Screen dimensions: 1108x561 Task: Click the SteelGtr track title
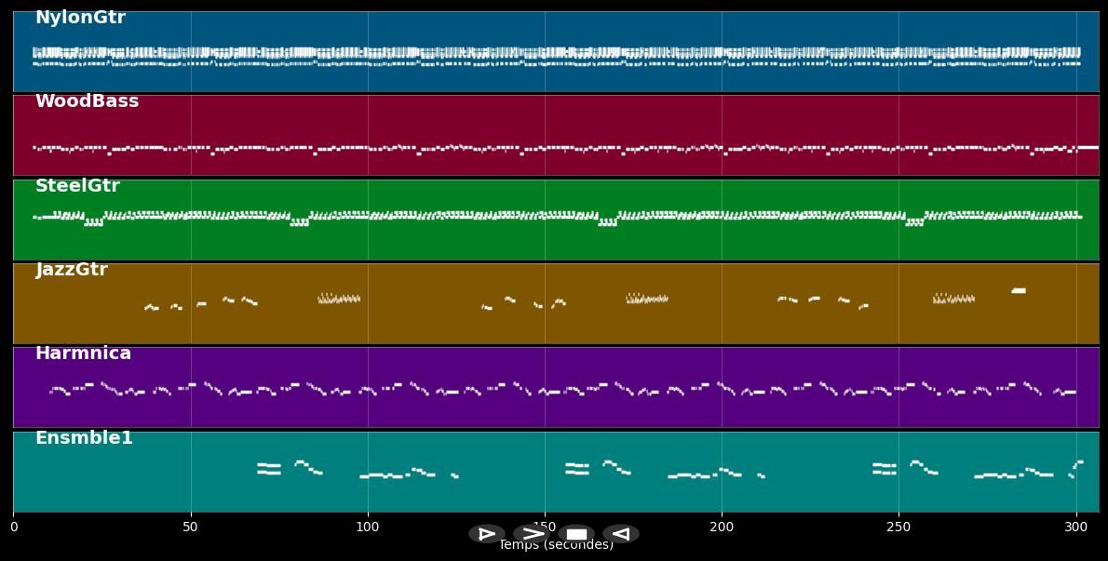click(x=77, y=185)
